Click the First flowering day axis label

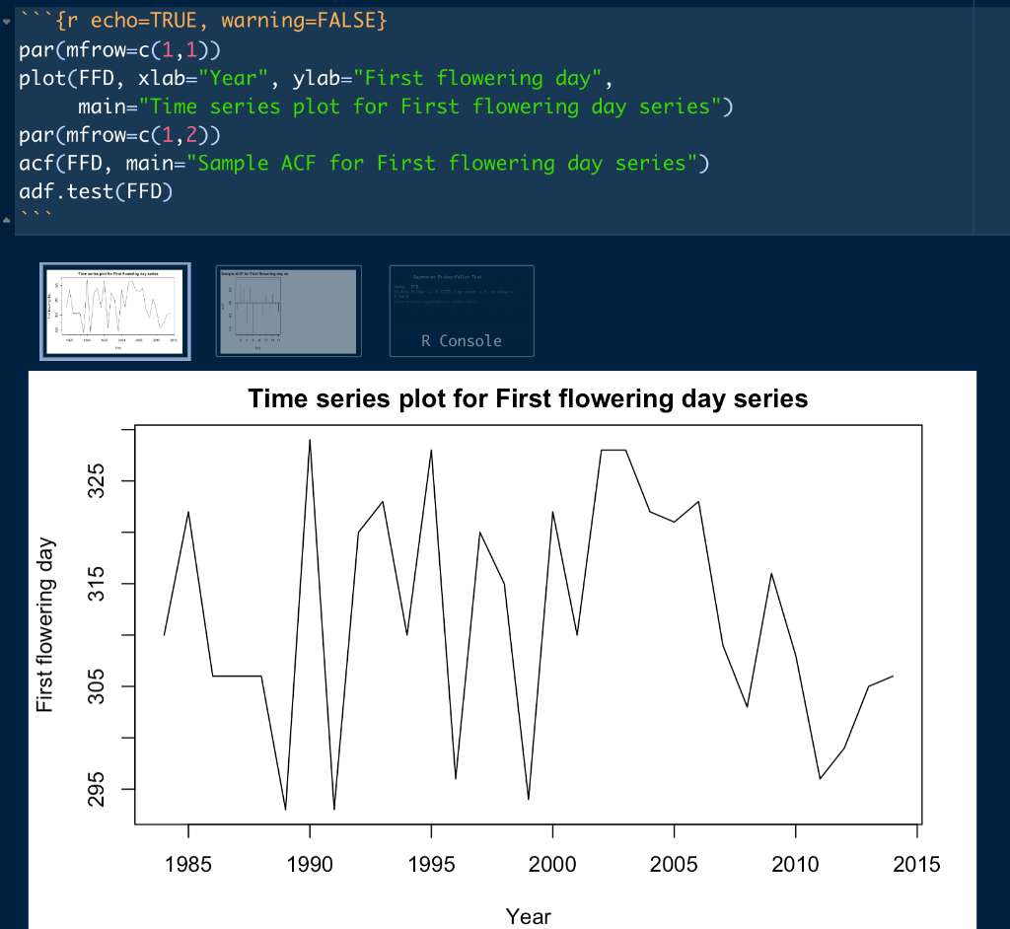coord(45,623)
